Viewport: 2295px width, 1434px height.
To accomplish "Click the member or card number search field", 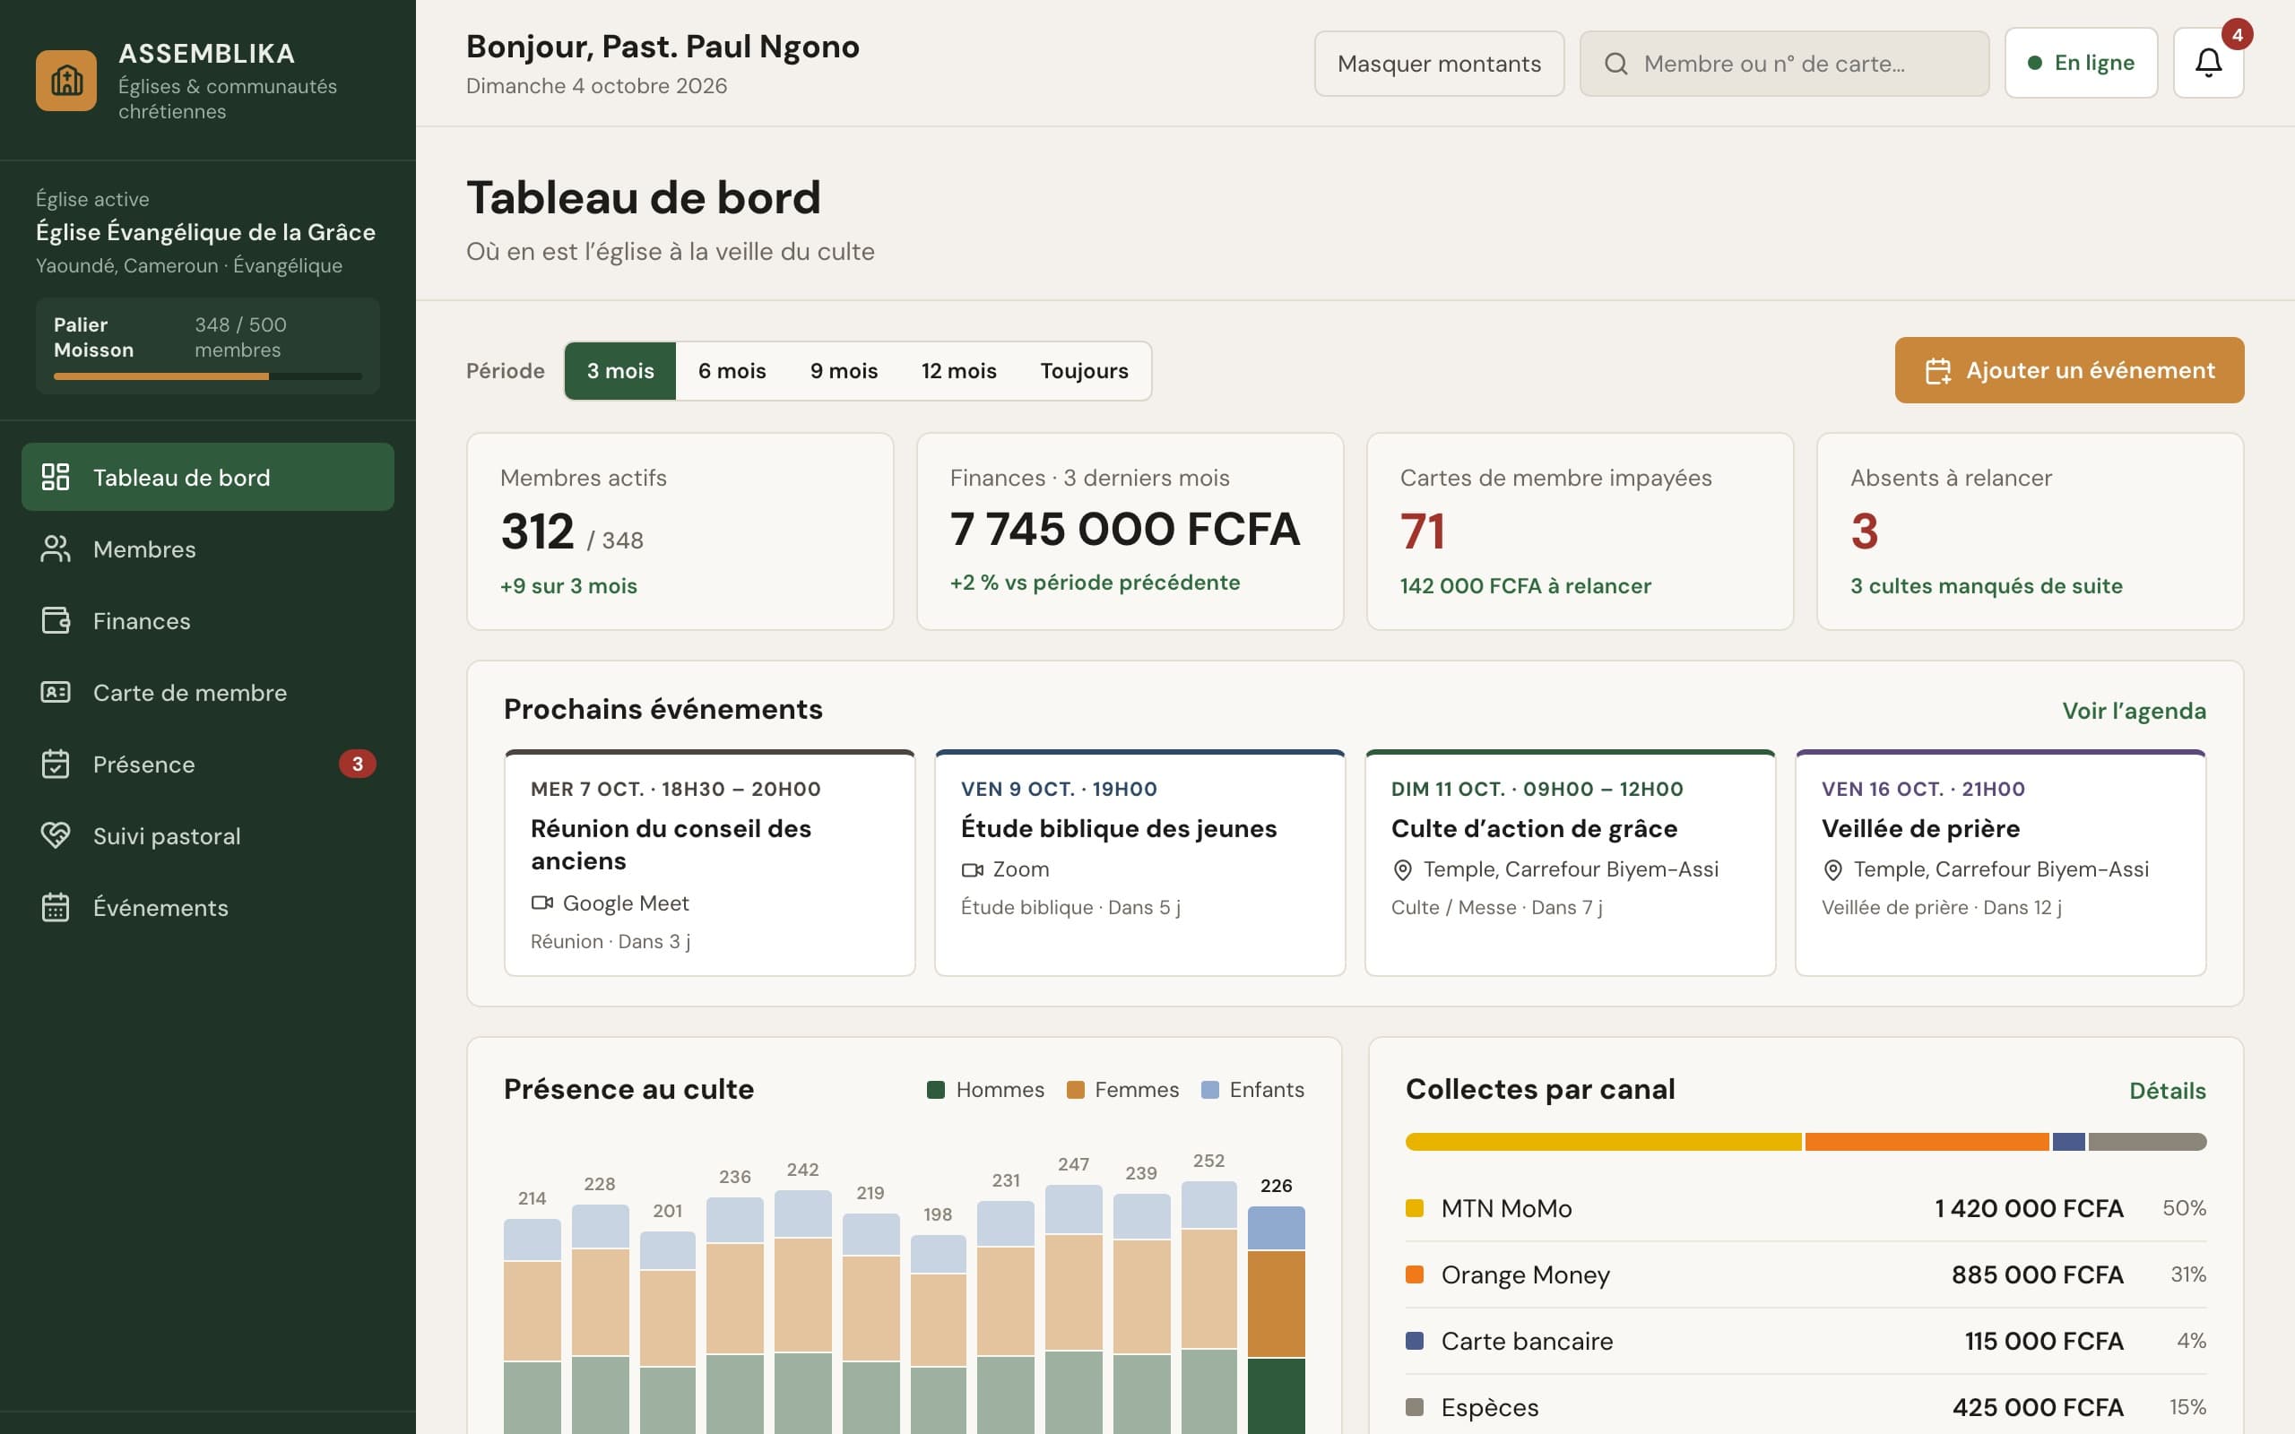I will click(x=1784, y=64).
